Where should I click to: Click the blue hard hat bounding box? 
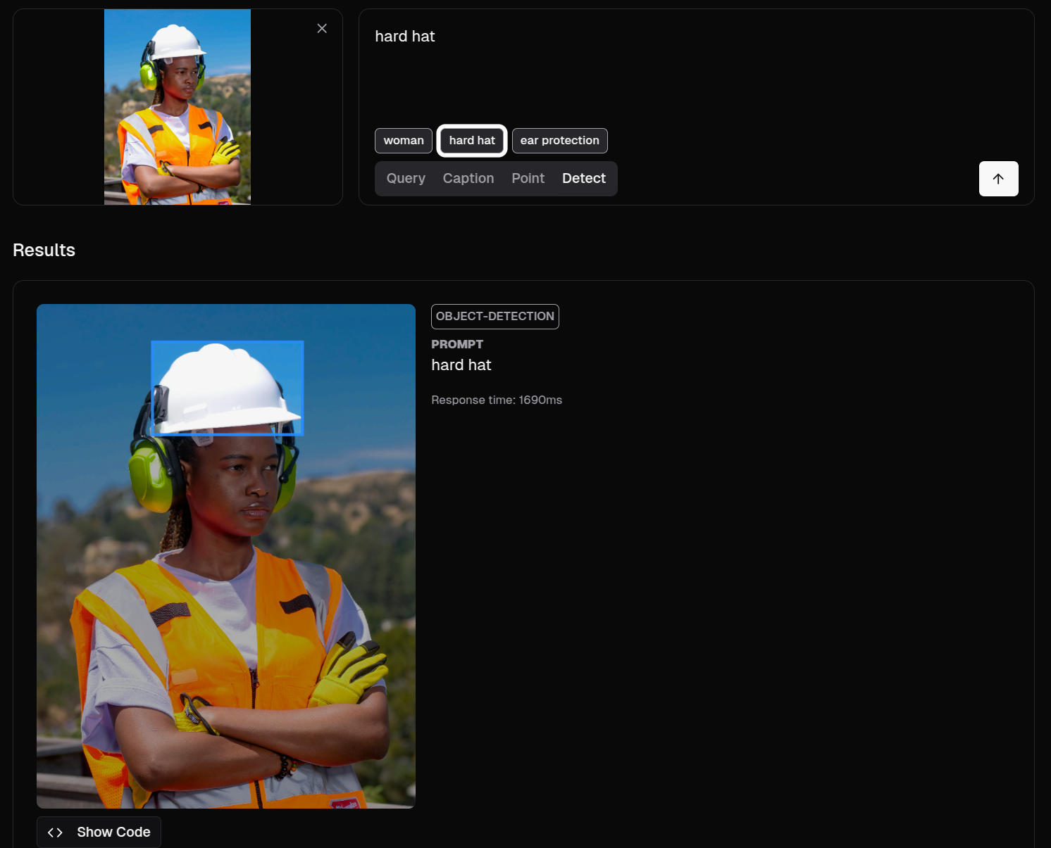click(x=228, y=388)
